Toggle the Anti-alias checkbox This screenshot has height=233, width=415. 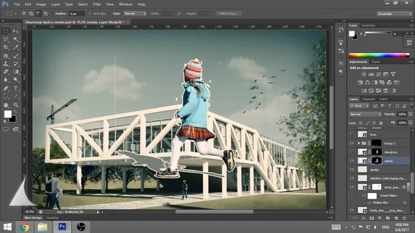89,13
